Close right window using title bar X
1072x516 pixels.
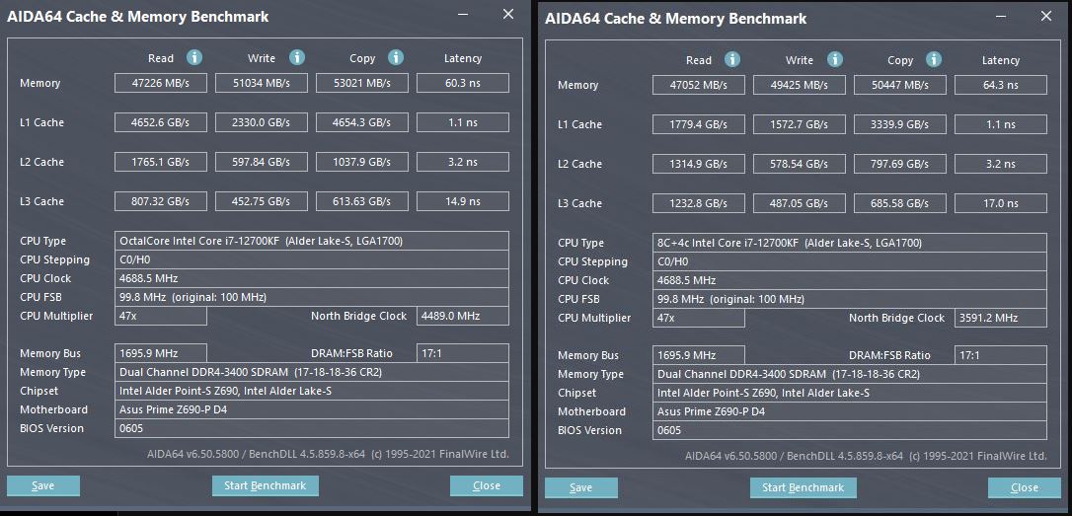1045,17
